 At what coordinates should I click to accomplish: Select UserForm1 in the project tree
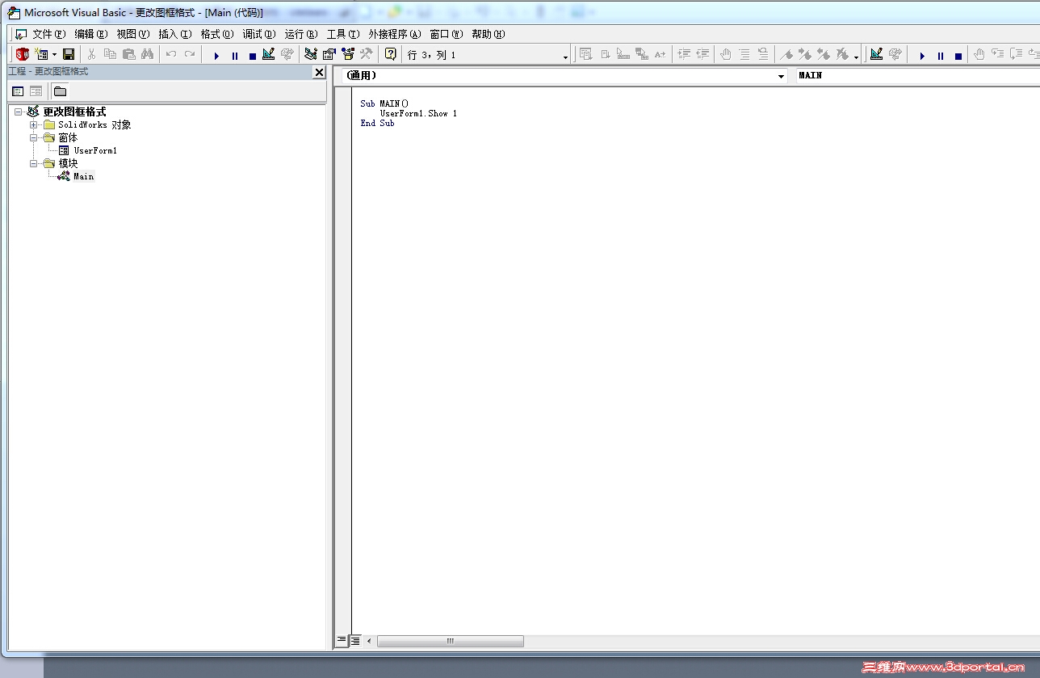point(95,150)
